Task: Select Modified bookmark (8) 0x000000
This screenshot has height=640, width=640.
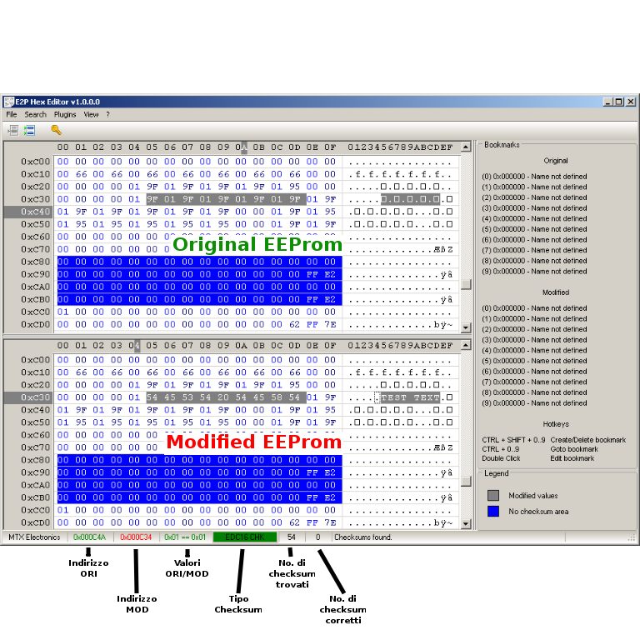Action: (534, 392)
